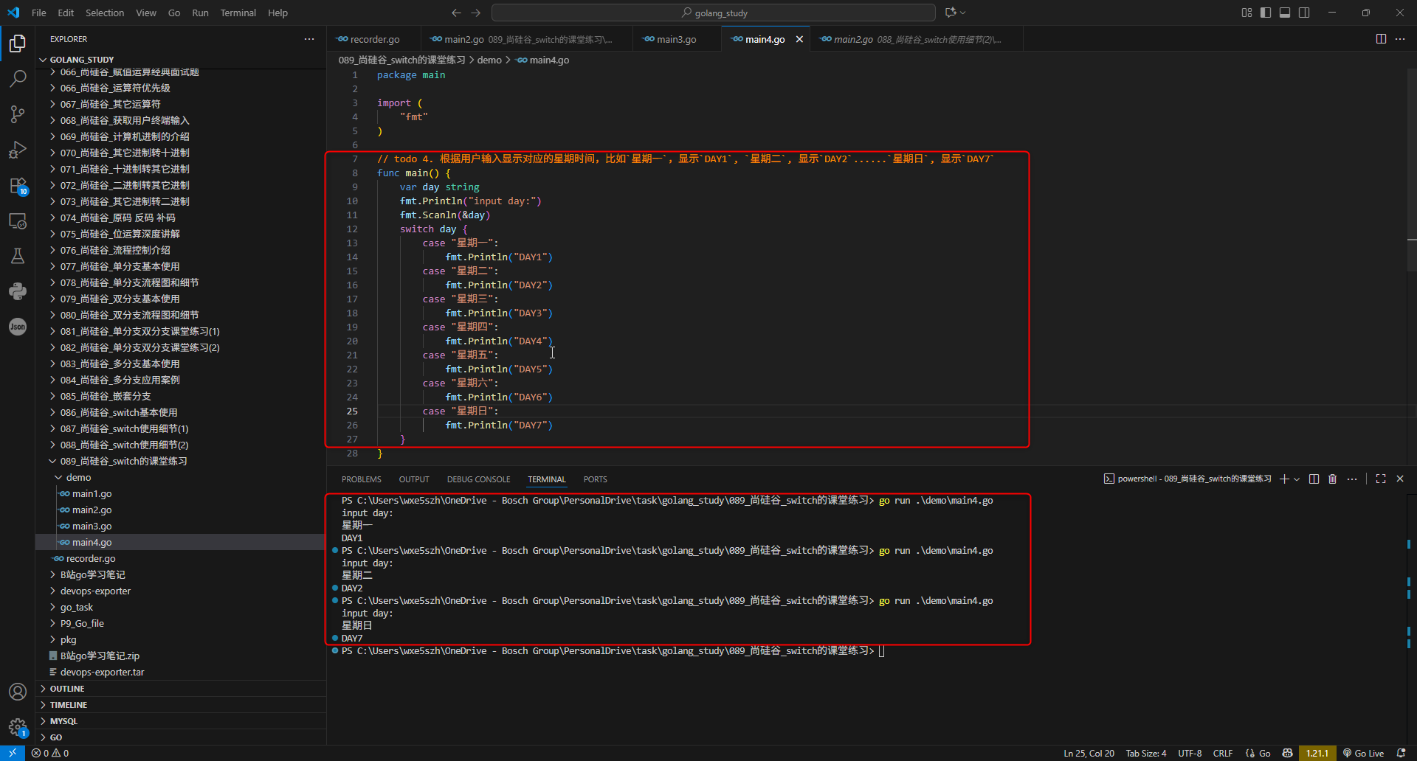Open the Accounts menu
Image resolution: width=1417 pixels, height=761 pixels.
18,692
